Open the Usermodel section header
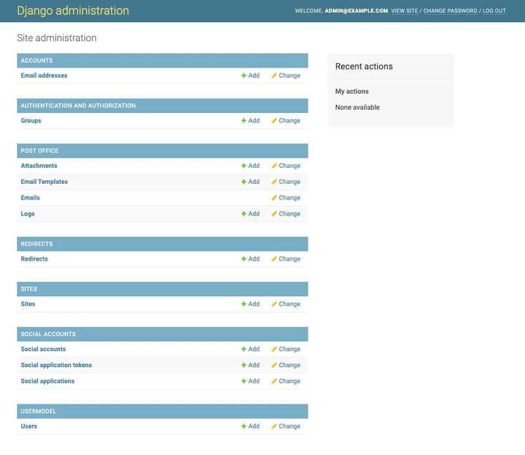The image size is (525, 455). tap(39, 411)
